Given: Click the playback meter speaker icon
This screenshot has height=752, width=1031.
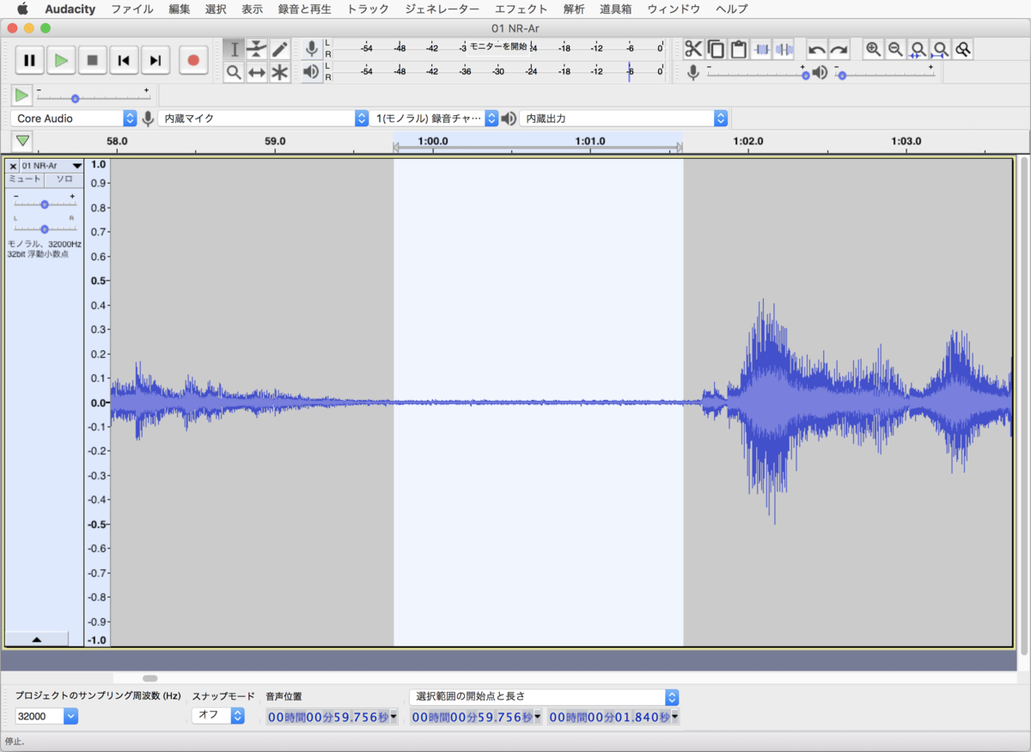Looking at the screenshot, I should point(311,73).
